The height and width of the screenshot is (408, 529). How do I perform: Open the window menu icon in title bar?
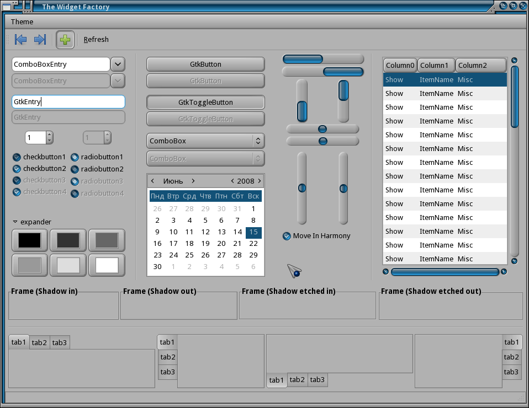[x=7, y=7]
